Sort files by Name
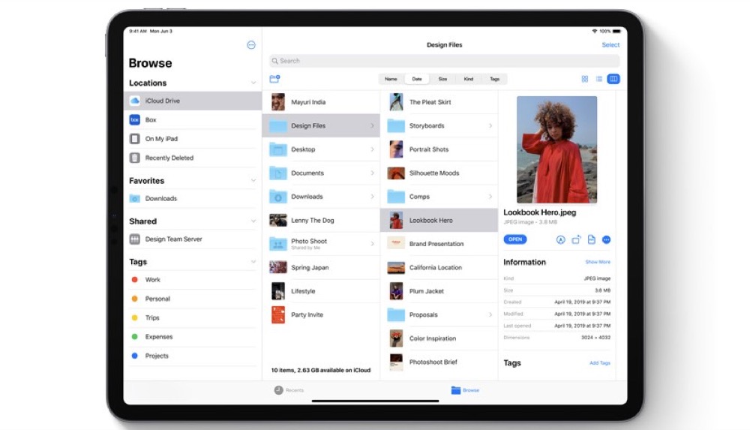Image resolution: width=750 pixels, height=430 pixels. click(x=391, y=79)
